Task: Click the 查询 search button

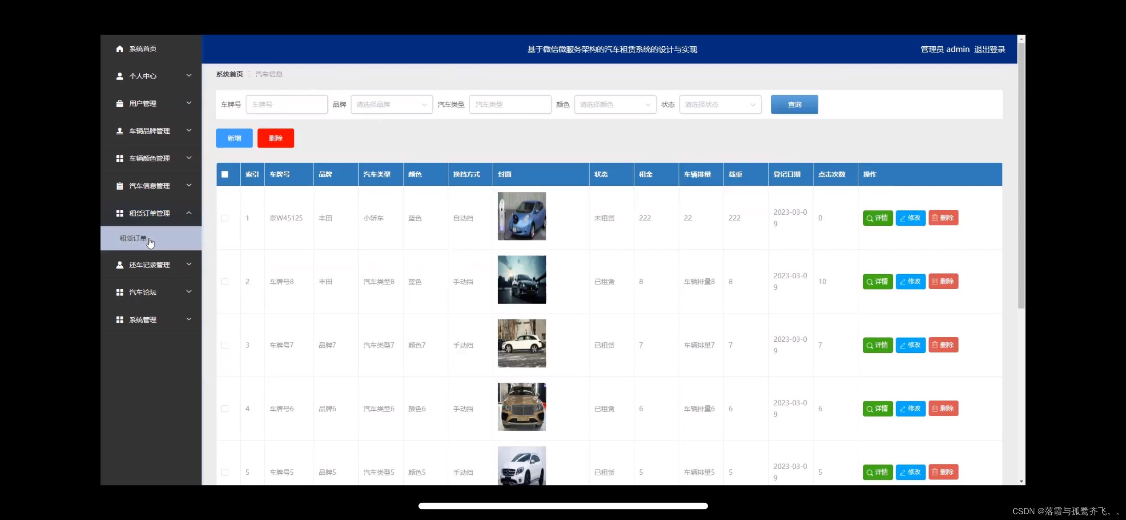Action: click(x=794, y=104)
